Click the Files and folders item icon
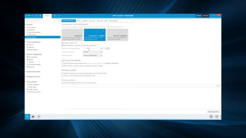Viewport: 246px width, 138px height. [x=27, y=57]
